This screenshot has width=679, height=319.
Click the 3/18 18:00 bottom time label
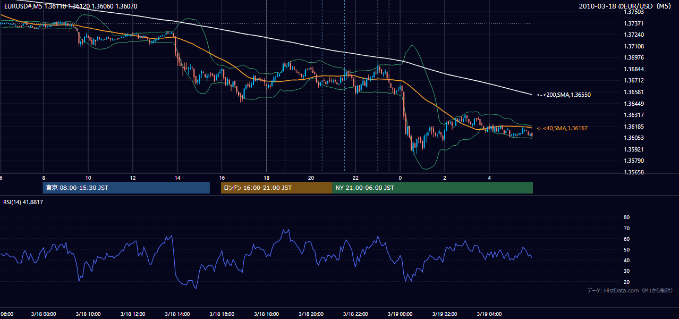(267, 314)
